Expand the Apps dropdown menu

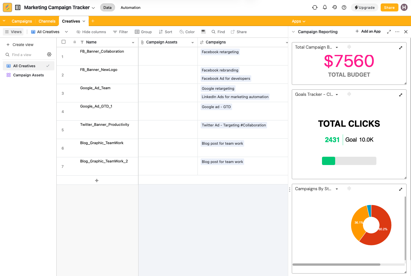pos(299,21)
